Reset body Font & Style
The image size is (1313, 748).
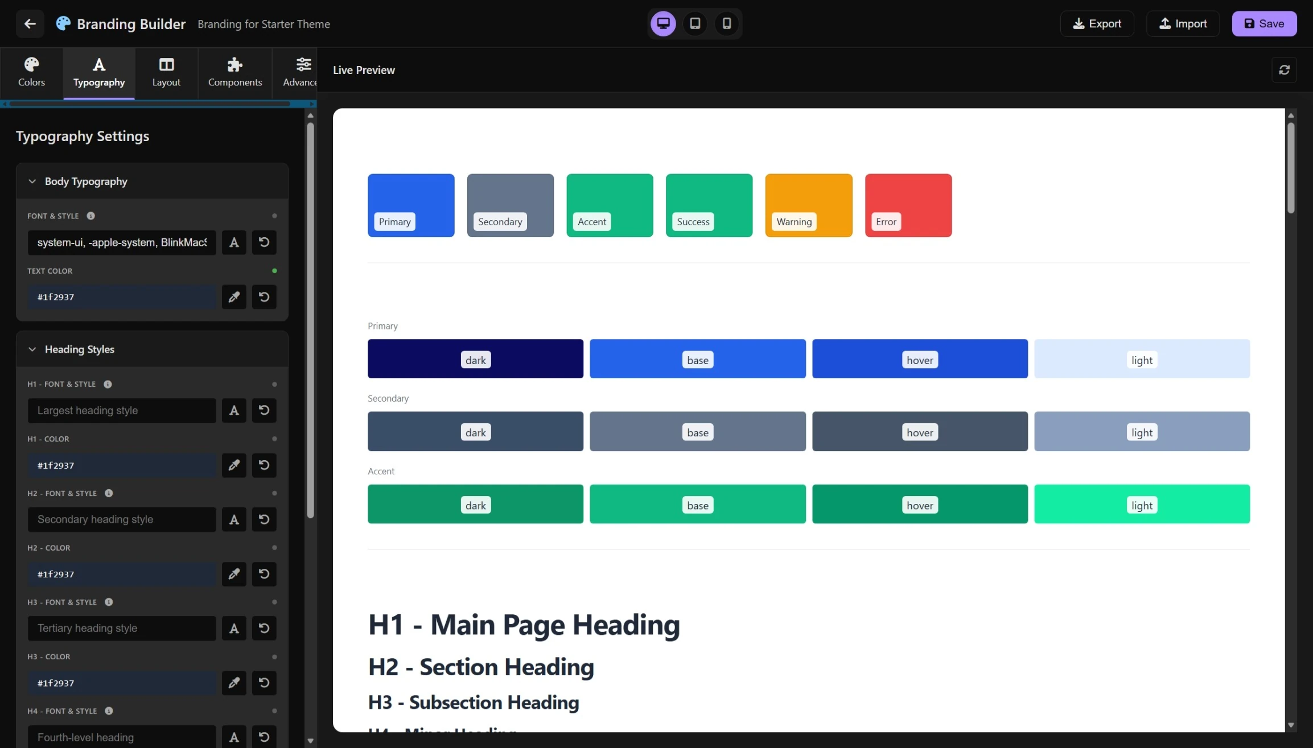pyautogui.click(x=264, y=242)
